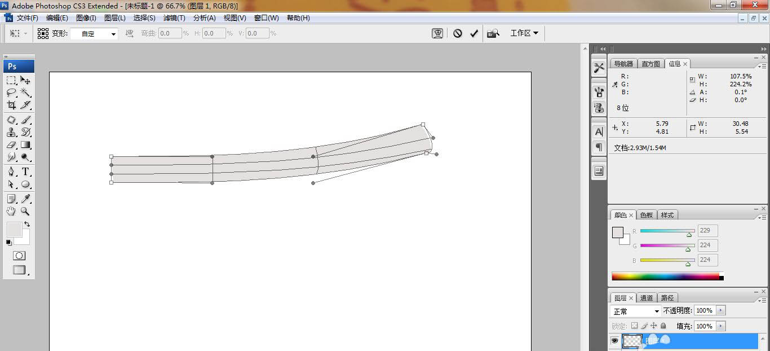
Task: Toggle Quick Mask mode in toolbox
Action: click(19, 256)
